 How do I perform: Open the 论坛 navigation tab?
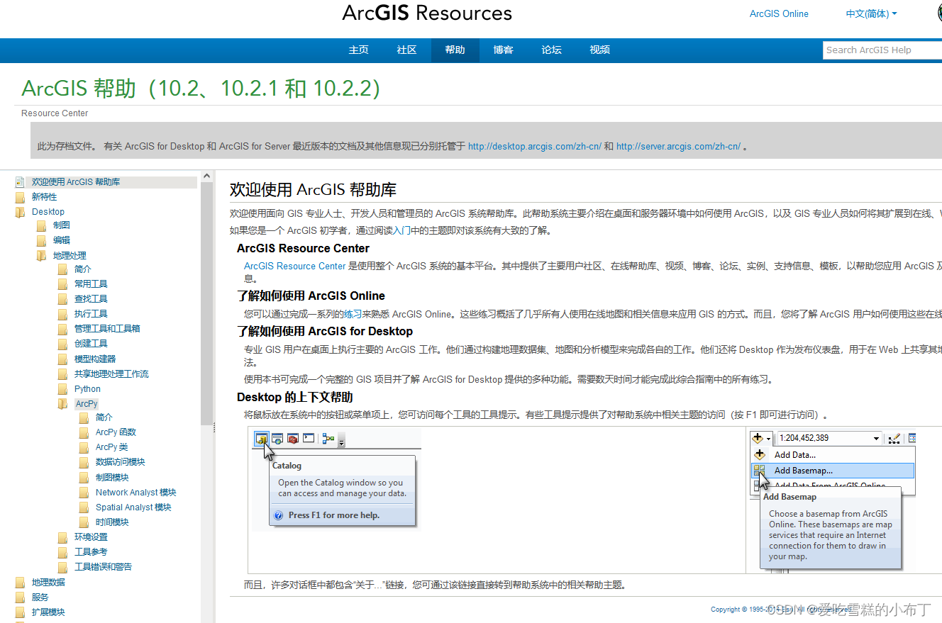click(552, 50)
